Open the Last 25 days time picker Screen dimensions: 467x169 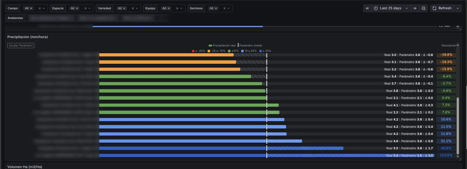391,8
